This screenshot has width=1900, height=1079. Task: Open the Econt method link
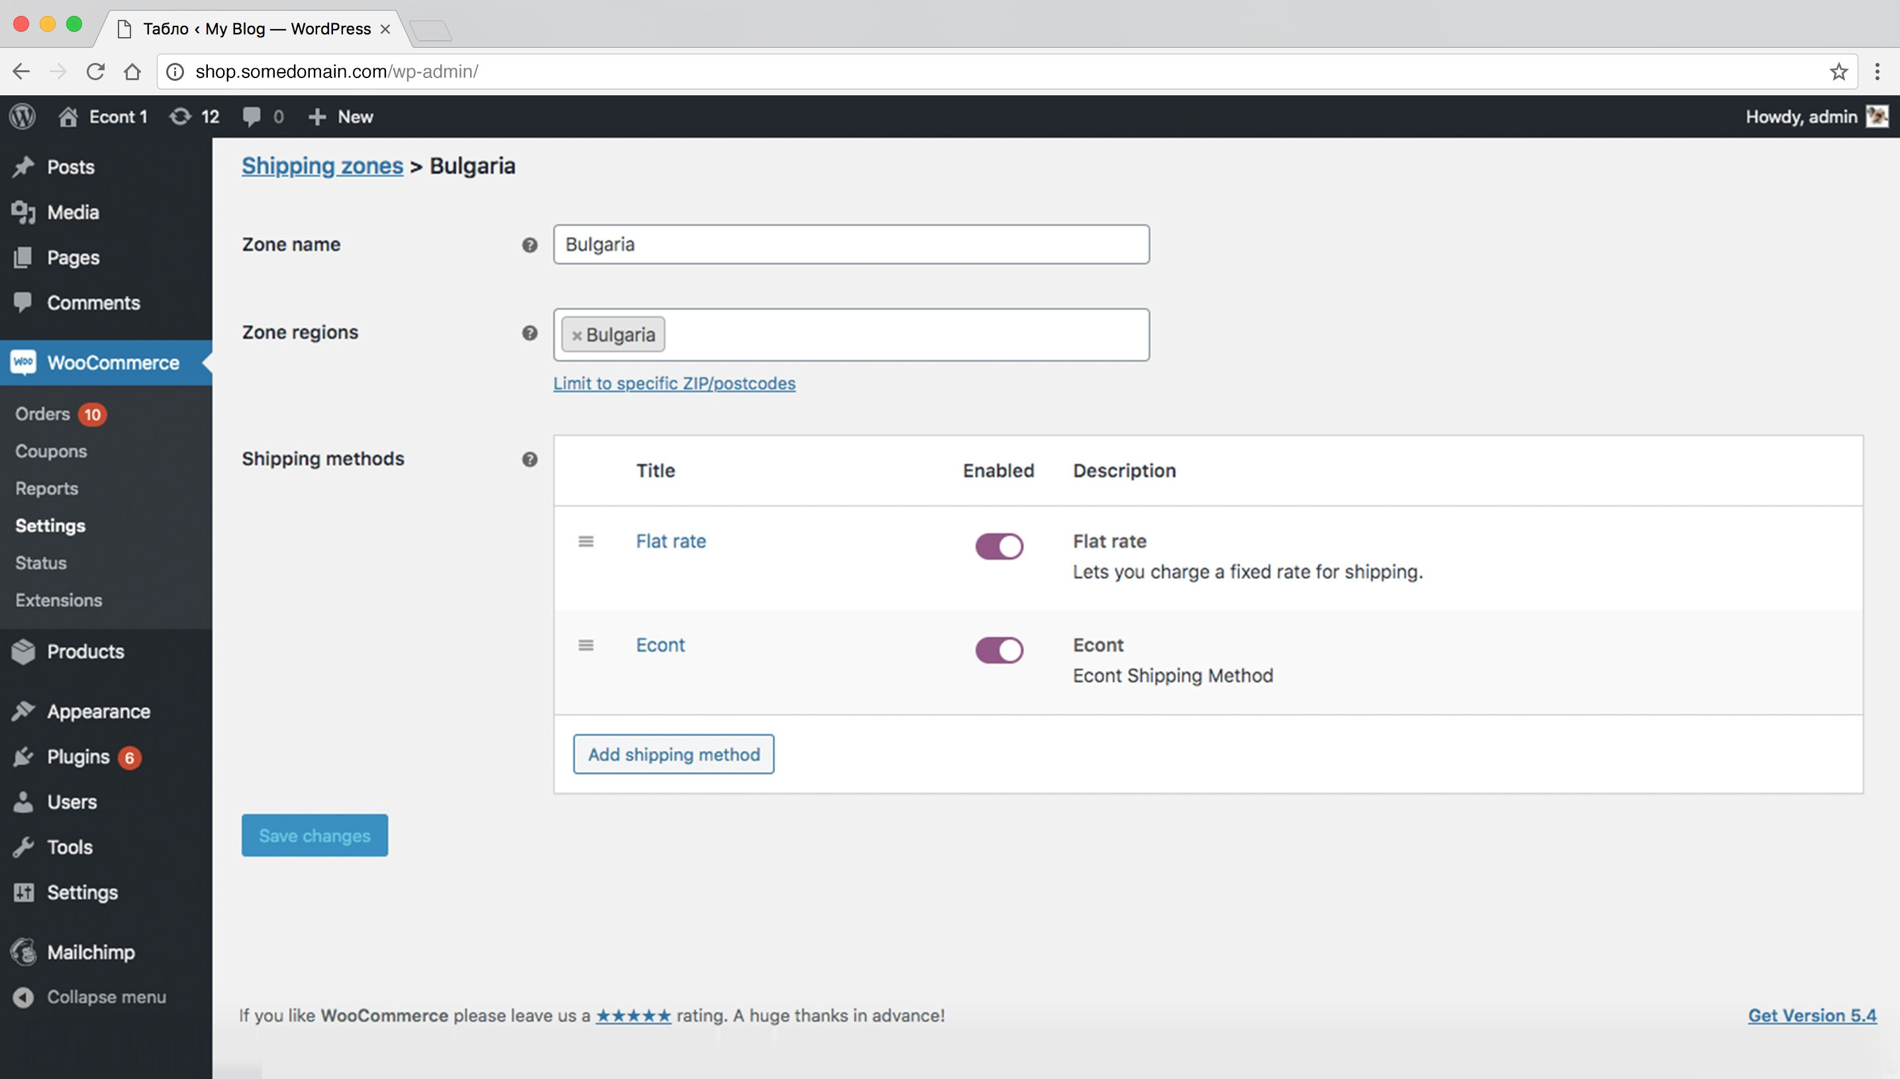tap(660, 646)
